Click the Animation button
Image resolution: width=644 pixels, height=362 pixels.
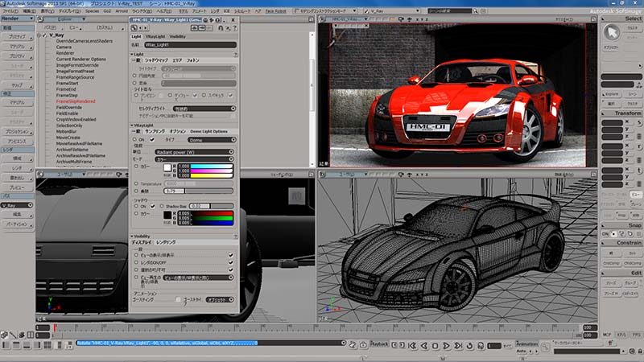pos(526,344)
